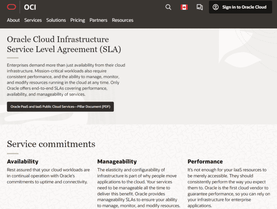Click the Canada flag country icon
Screen dimensions: 277x209
click(x=184, y=7)
